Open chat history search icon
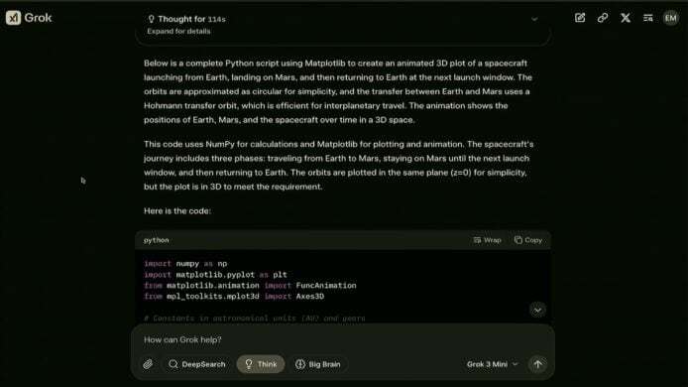This screenshot has height=387, width=688. [x=648, y=18]
